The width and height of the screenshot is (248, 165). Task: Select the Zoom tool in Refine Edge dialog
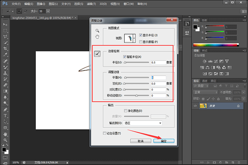click(97, 31)
